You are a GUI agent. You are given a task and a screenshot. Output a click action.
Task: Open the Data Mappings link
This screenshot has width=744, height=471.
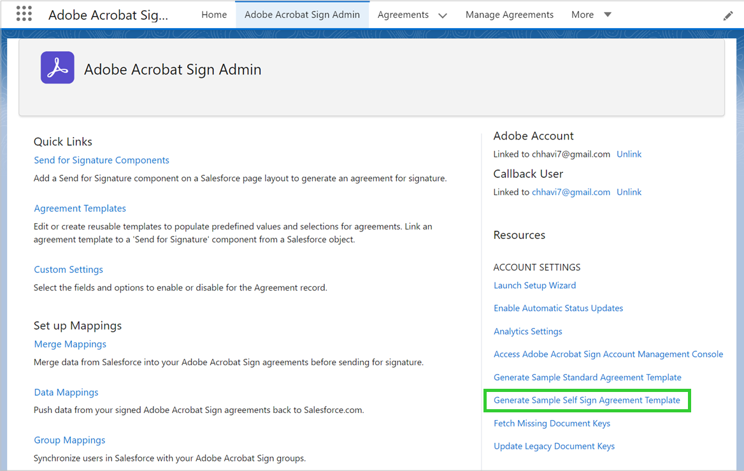click(66, 393)
